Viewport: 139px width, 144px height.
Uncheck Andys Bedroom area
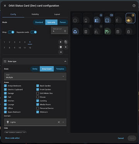coord(5,86)
